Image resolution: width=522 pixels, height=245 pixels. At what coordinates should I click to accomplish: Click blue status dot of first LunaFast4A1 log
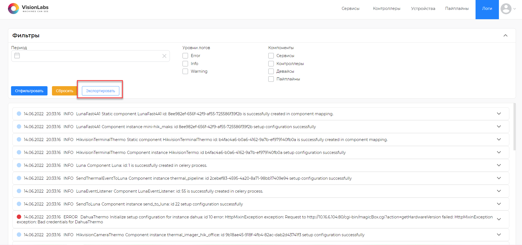pyautogui.click(x=19, y=114)
